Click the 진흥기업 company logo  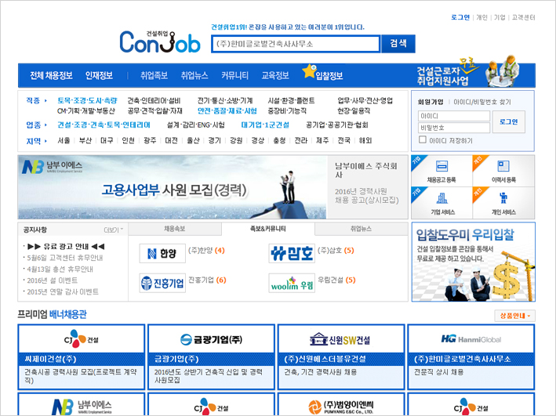click(x=162, y=283)
